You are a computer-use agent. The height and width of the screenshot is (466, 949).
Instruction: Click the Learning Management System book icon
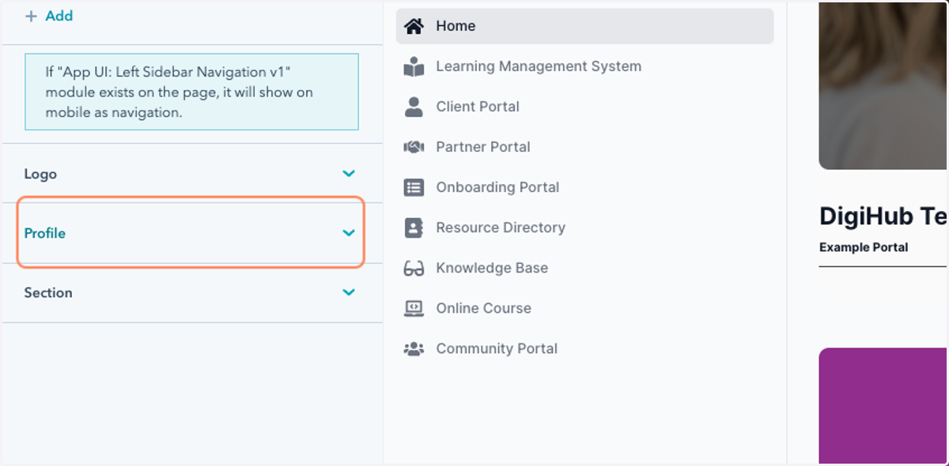click(x=414, y=66)
